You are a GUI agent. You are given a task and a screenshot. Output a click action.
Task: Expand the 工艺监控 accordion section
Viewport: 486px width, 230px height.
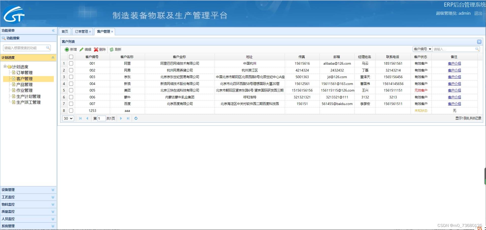pos(53,197)
